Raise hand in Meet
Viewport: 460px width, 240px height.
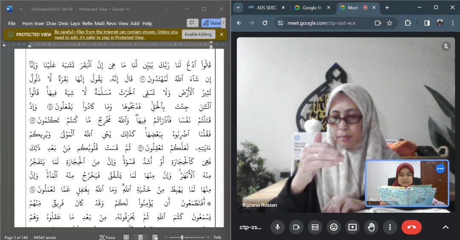tap(371, 227)
